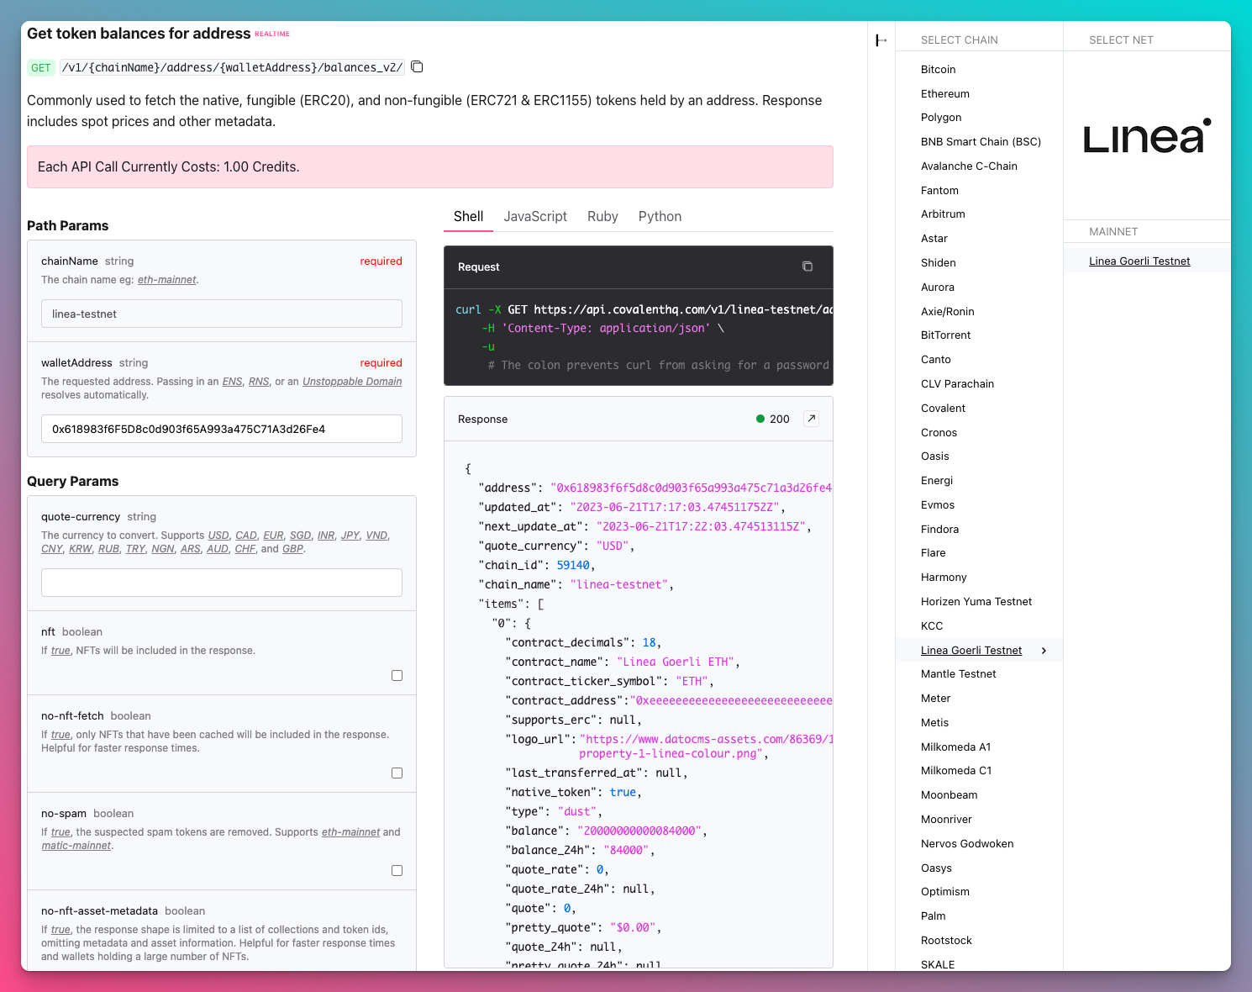Choose Astar in the chain list
This screenshot has width=1252, height=992.
tap(934, 239)
